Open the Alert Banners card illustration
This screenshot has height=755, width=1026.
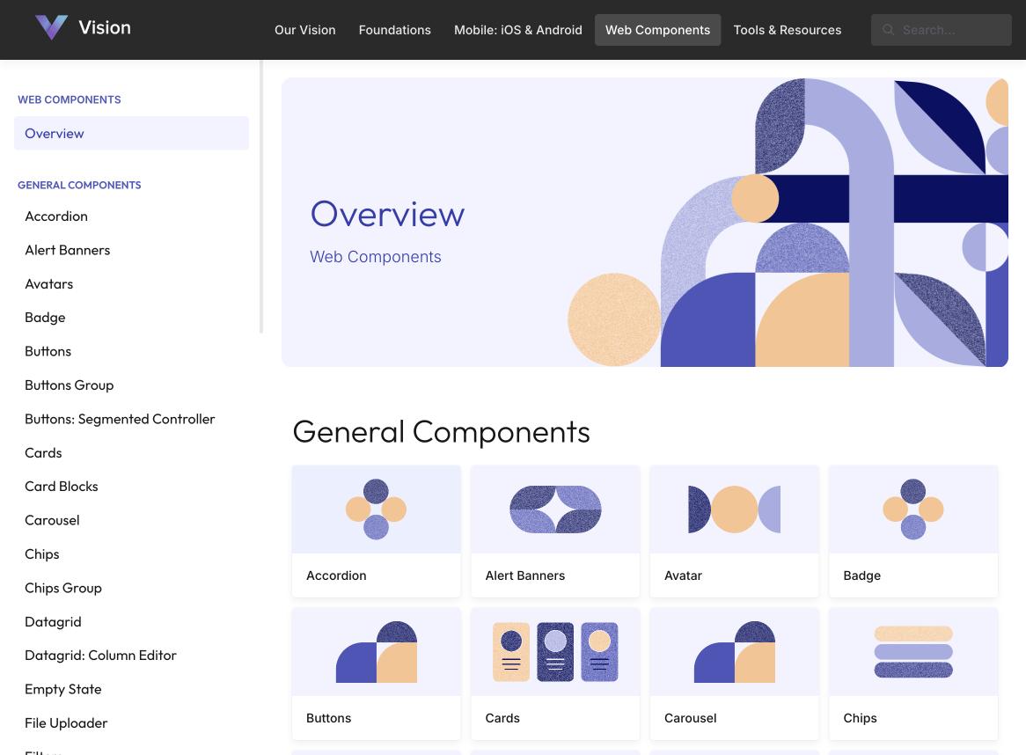click(555, 509)
